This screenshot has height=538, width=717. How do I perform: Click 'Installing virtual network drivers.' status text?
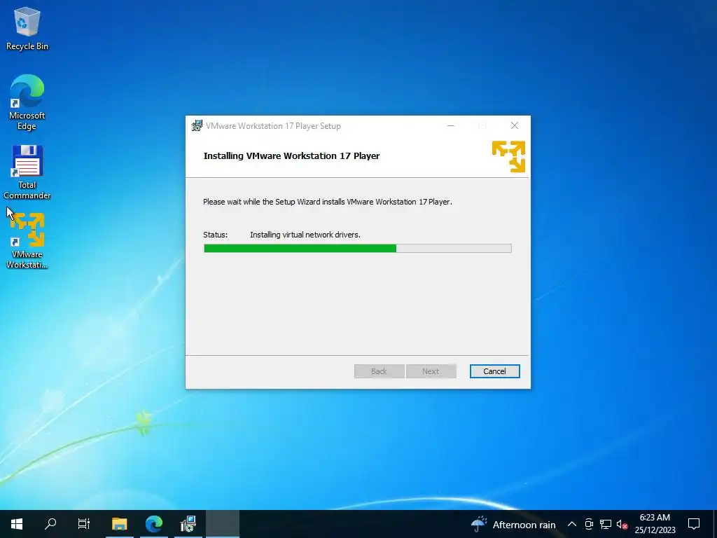pyautogui.click(x=305, y=235)
